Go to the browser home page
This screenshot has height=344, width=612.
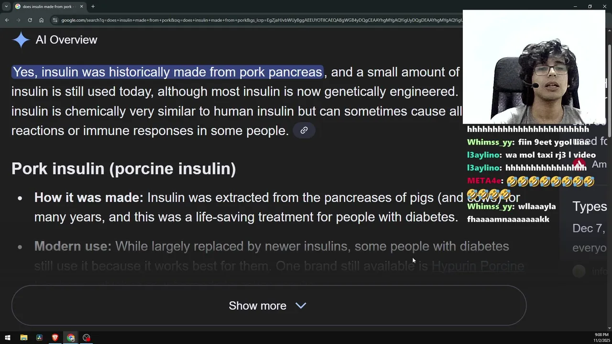[x=42, y=20]
